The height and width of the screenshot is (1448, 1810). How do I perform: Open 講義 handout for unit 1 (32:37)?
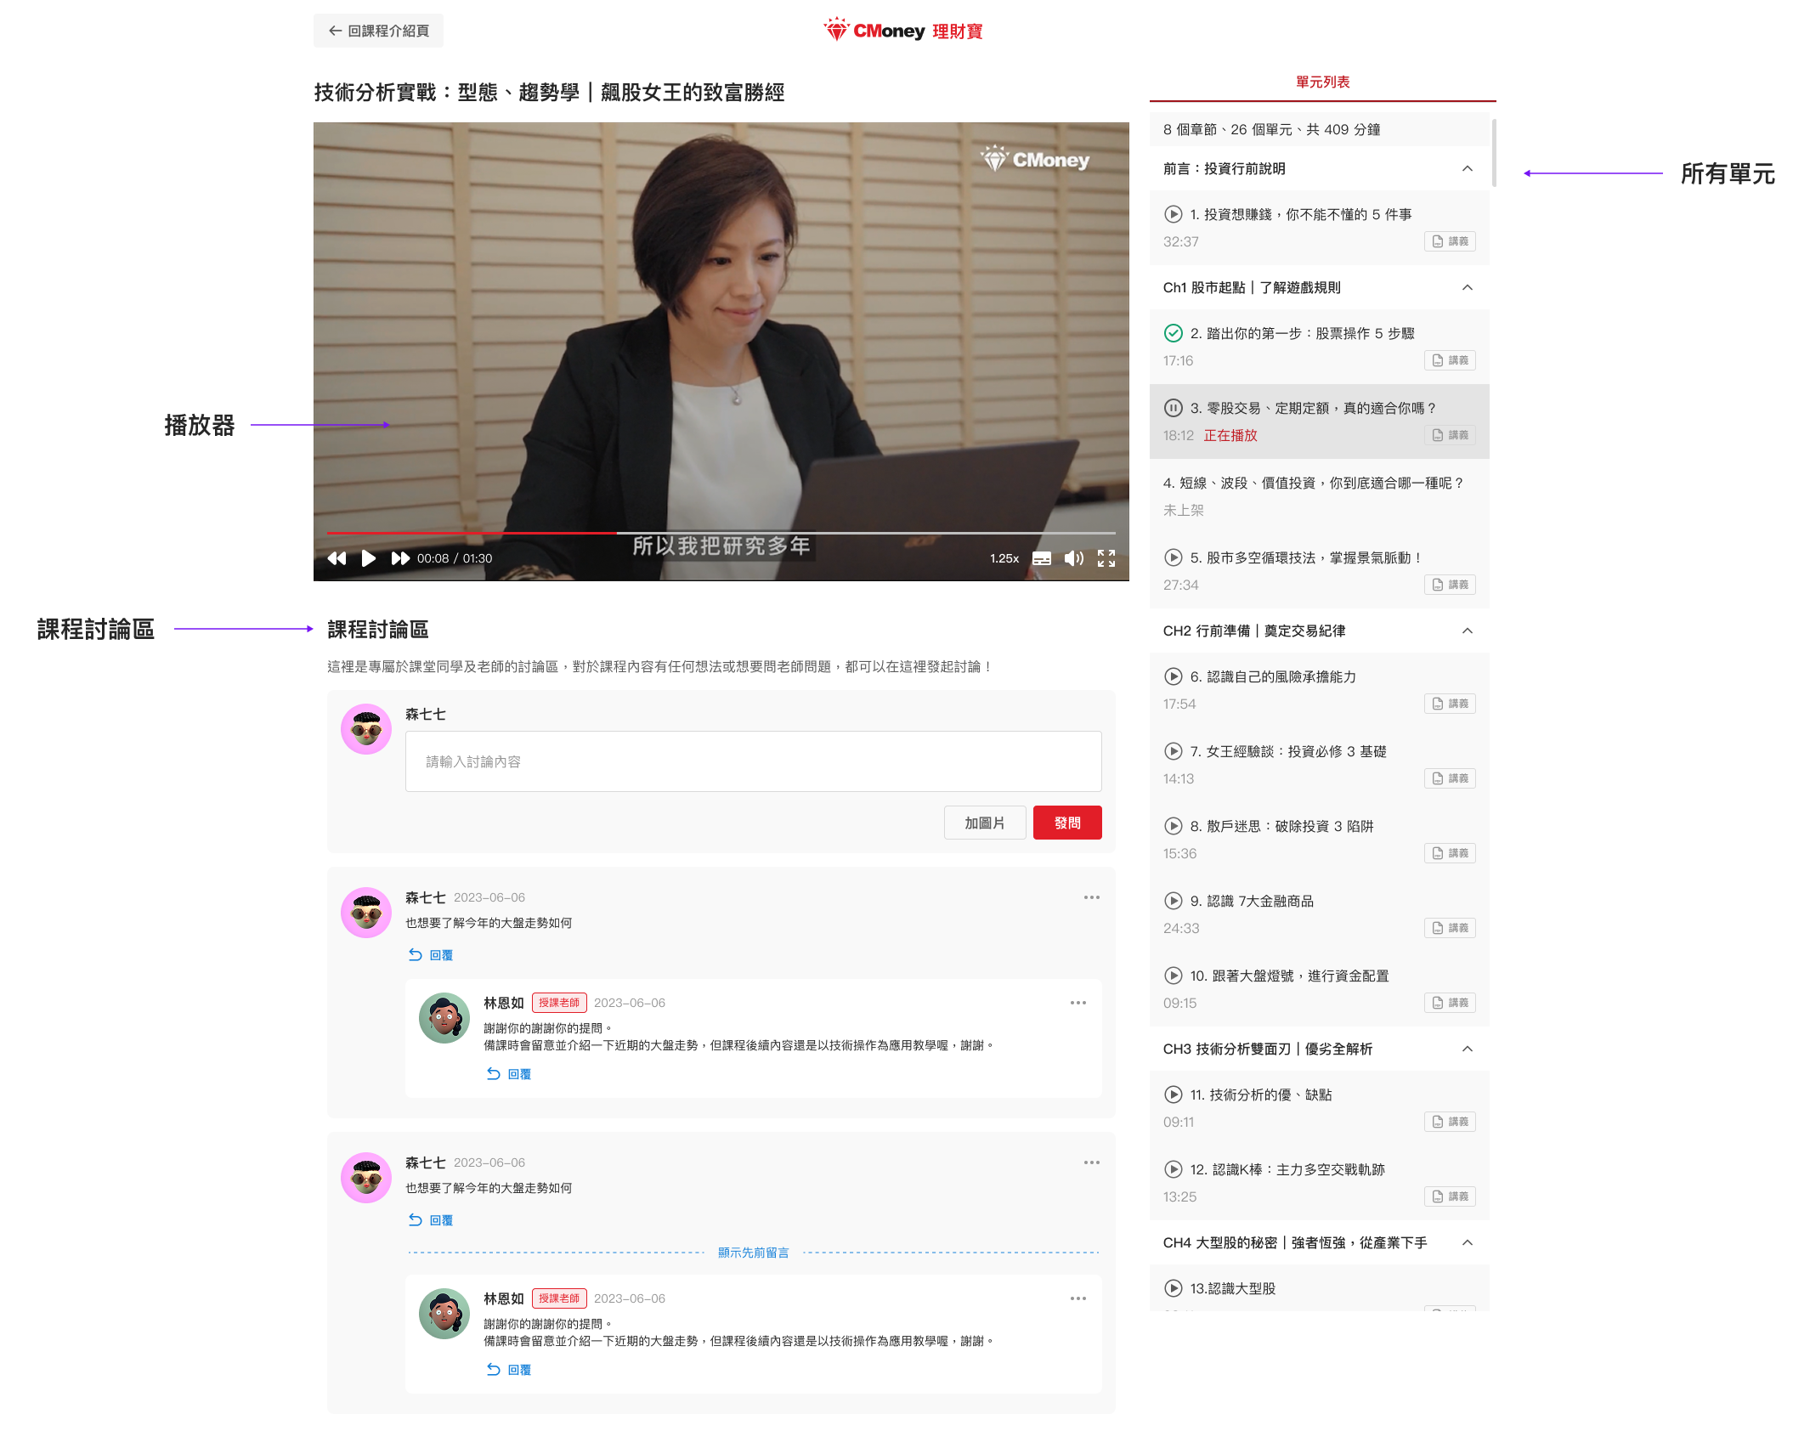point(1450,241)
